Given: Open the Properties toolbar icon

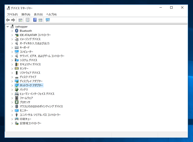Looking at the screenshot, I should [28, 20].
